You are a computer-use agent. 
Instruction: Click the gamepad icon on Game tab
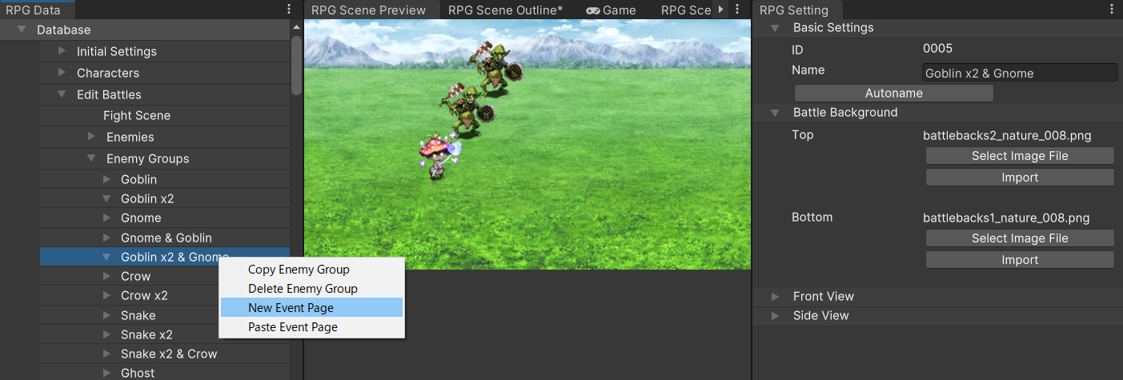[x=593, y=10]
